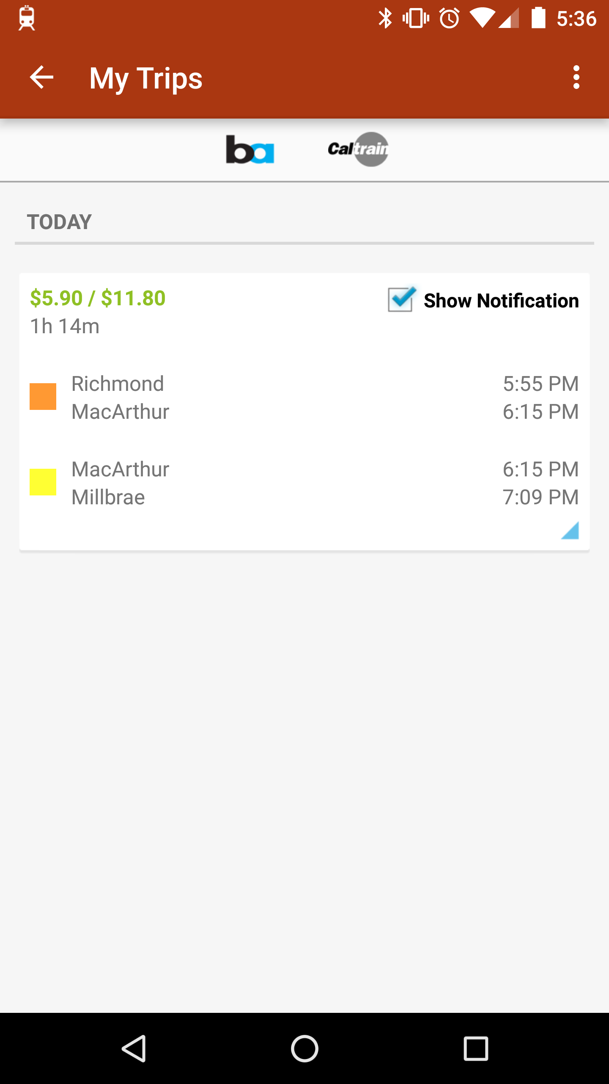Viewport: 609px width, 1084px height.
Task: Tap the Show Notification label
Action: 501,301
